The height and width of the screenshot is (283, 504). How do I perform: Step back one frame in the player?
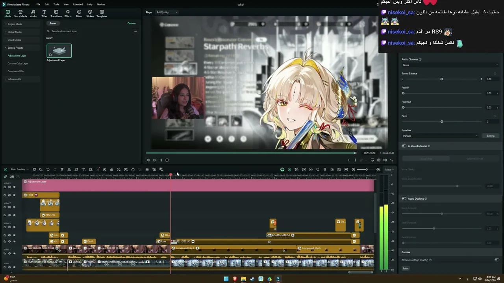pyautogui.click(x=148, y=160)
